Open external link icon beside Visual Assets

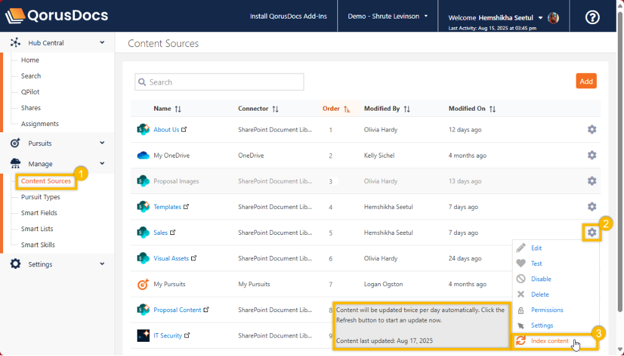(194, 258)
